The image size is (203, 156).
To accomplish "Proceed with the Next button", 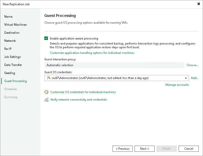I will [145, 149].
